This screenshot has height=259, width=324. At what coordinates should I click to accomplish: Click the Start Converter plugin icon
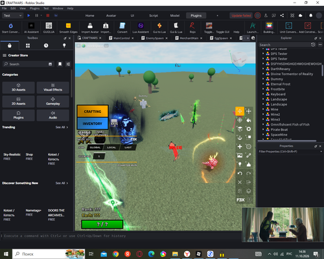[x=10, y=28]
